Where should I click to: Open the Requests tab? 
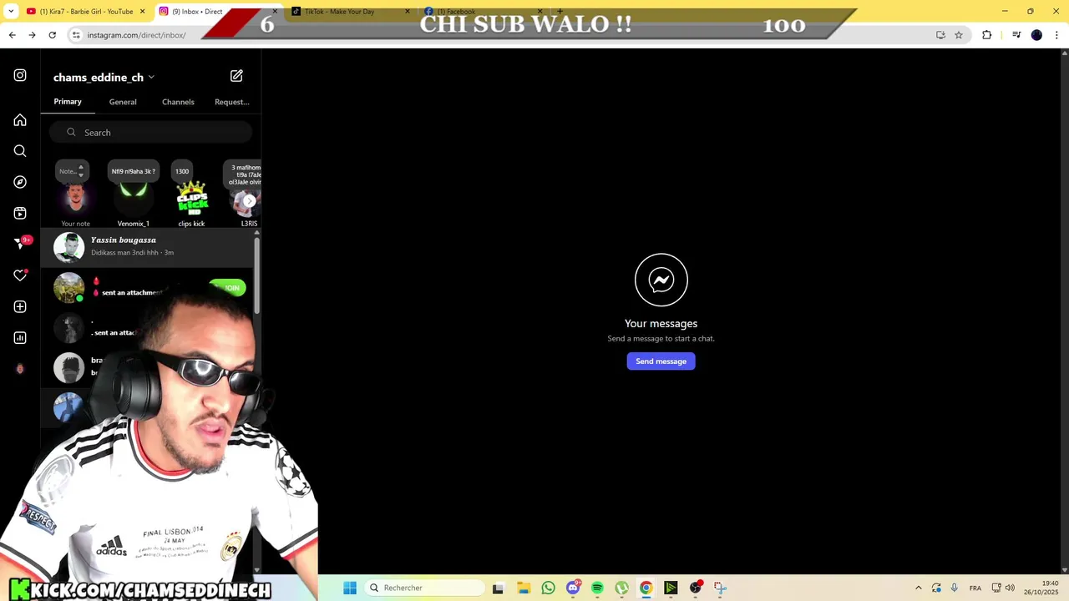tap(232, 102)
